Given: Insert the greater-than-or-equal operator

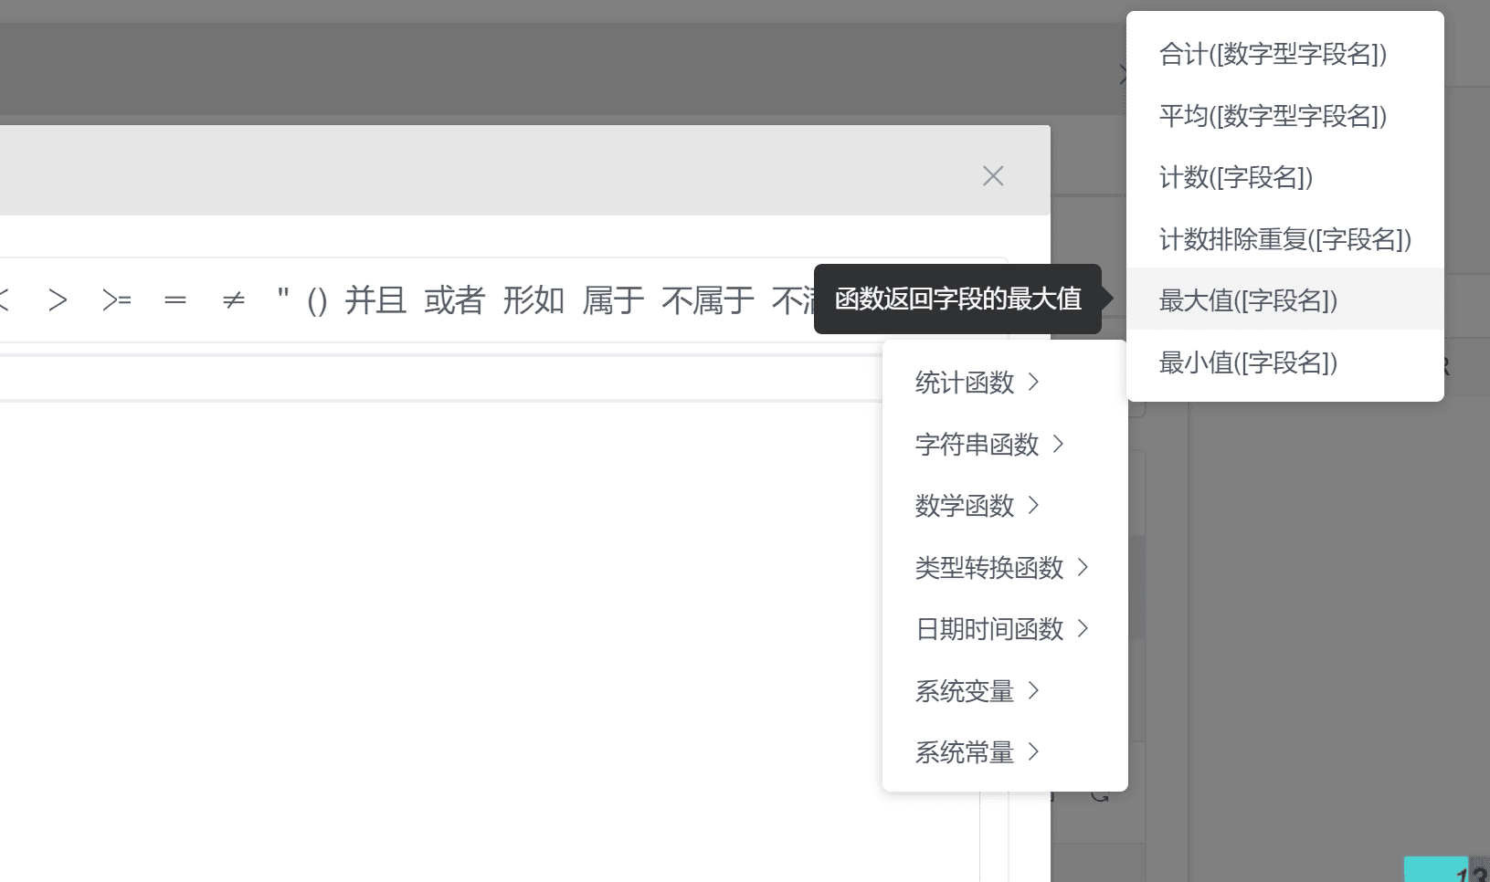Looking at the screenshot, I should (x=117, y=299).
